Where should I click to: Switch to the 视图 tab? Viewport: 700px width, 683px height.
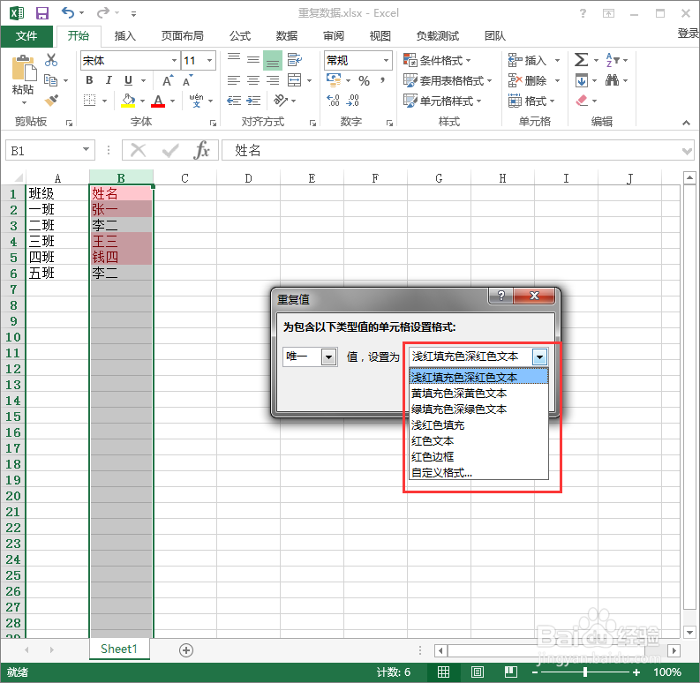(x=380, y=35)
